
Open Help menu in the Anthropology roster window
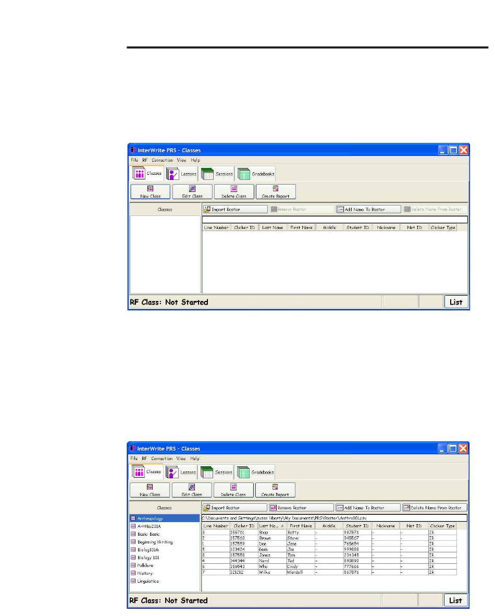coord(195,458)
